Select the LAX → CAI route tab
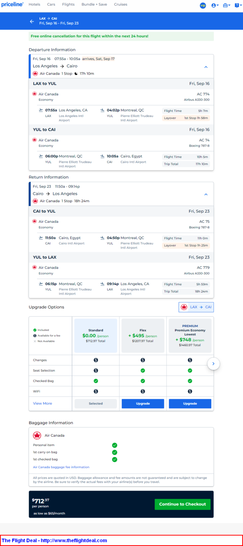The width and height of the screenshot is (243, 546). (196, 307)
